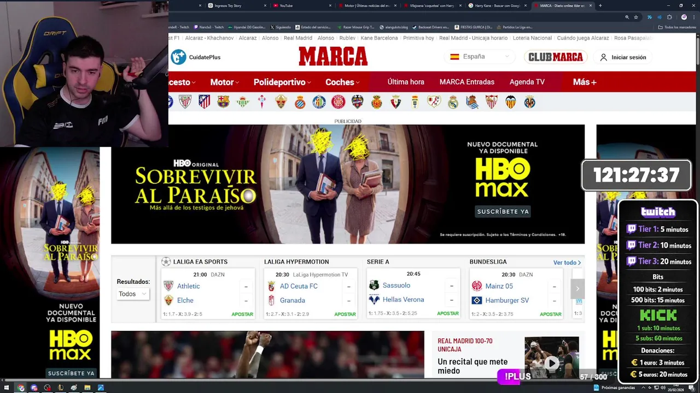This screenshot has height=393, width=700.
Task: Select the Real Betis crest
Action: (243, 102)
